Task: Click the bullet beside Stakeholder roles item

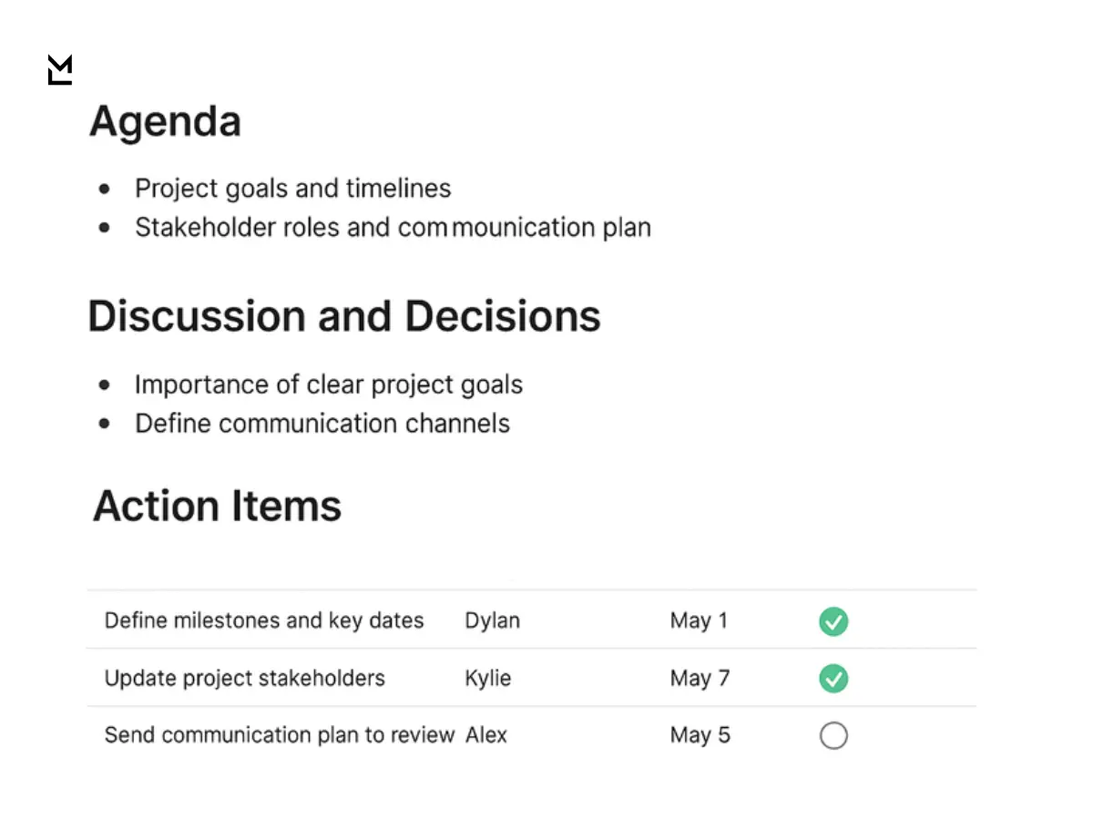Action: [x=103, y=228]
